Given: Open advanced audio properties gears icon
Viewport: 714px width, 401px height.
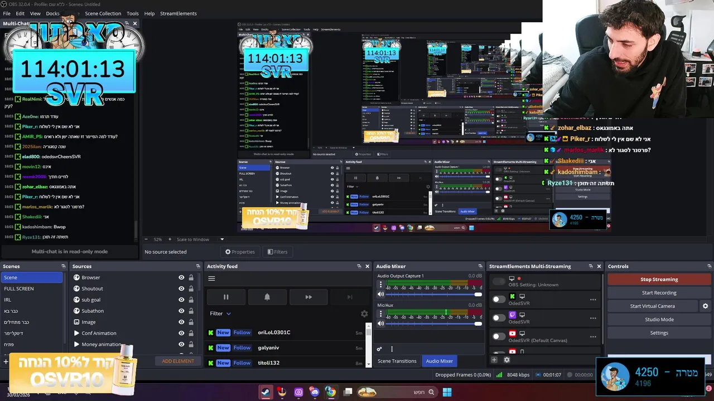Looking at the screenshot, I should (379, 349).
